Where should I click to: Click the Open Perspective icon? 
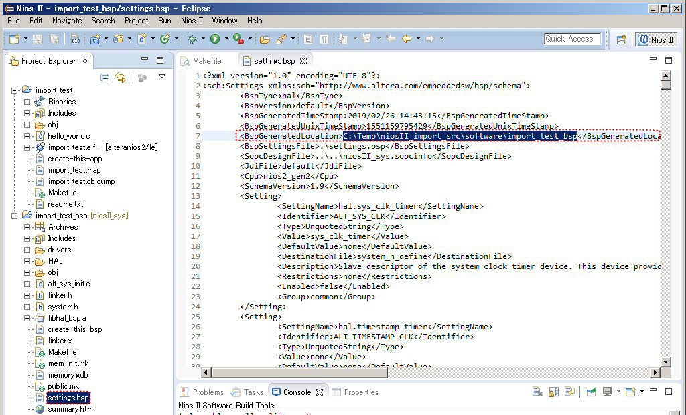(621, 39)
